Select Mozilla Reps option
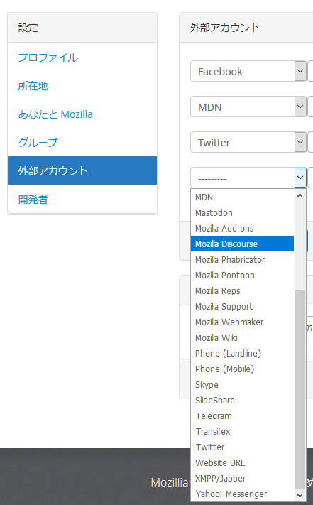The image size is (313, 505). point(242,290)
